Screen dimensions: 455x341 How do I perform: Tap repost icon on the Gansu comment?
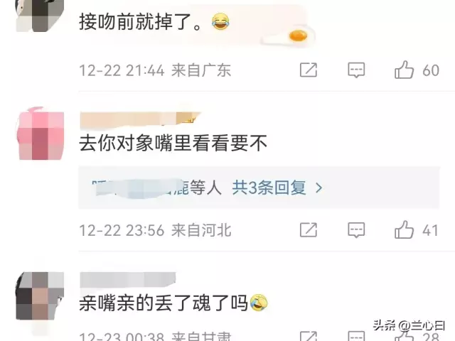click(308, 336)
